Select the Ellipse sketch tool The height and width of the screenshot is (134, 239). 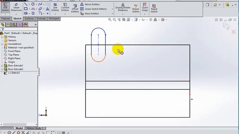[40, 9]
